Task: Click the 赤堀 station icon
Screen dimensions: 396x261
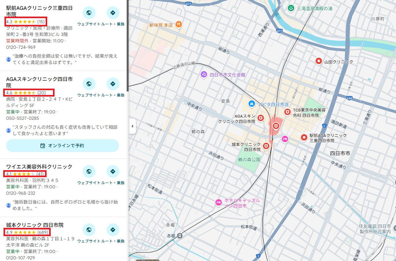Action: (x=180, y=236)
